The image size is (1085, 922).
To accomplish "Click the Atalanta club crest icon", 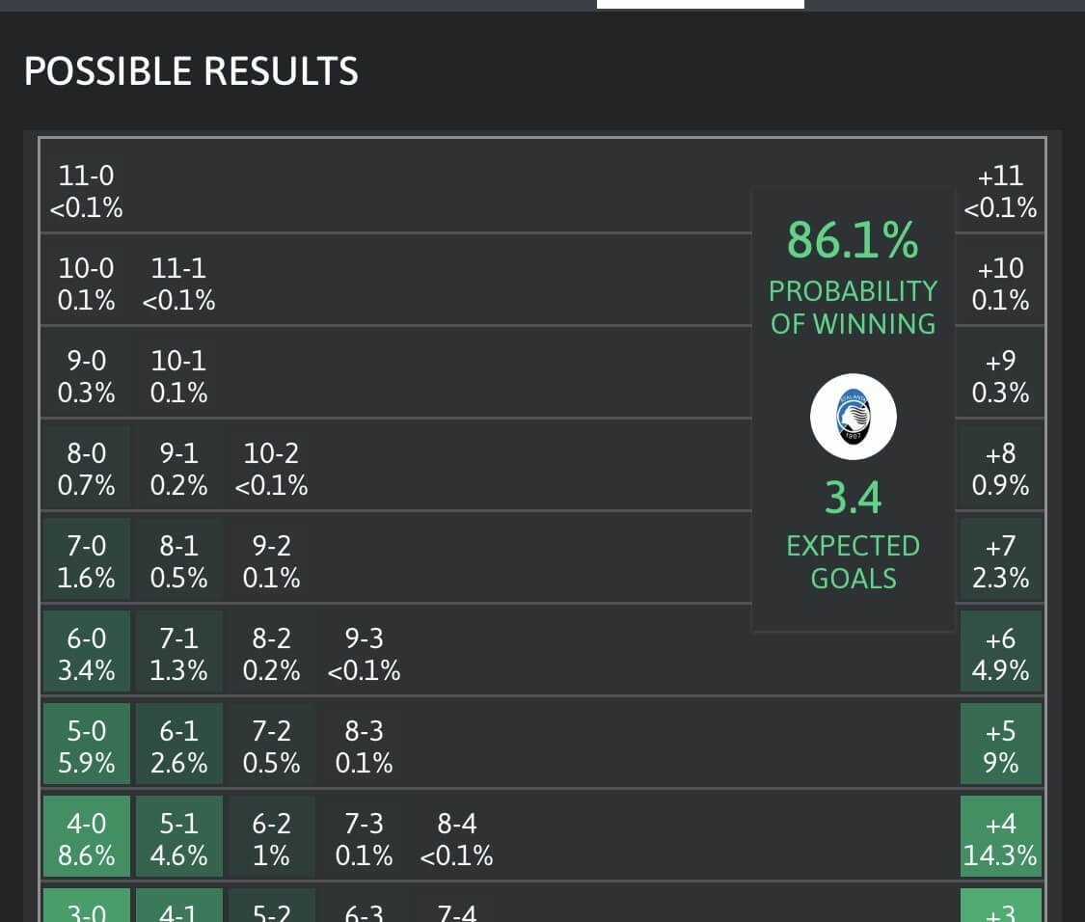I will click(853, 416).
